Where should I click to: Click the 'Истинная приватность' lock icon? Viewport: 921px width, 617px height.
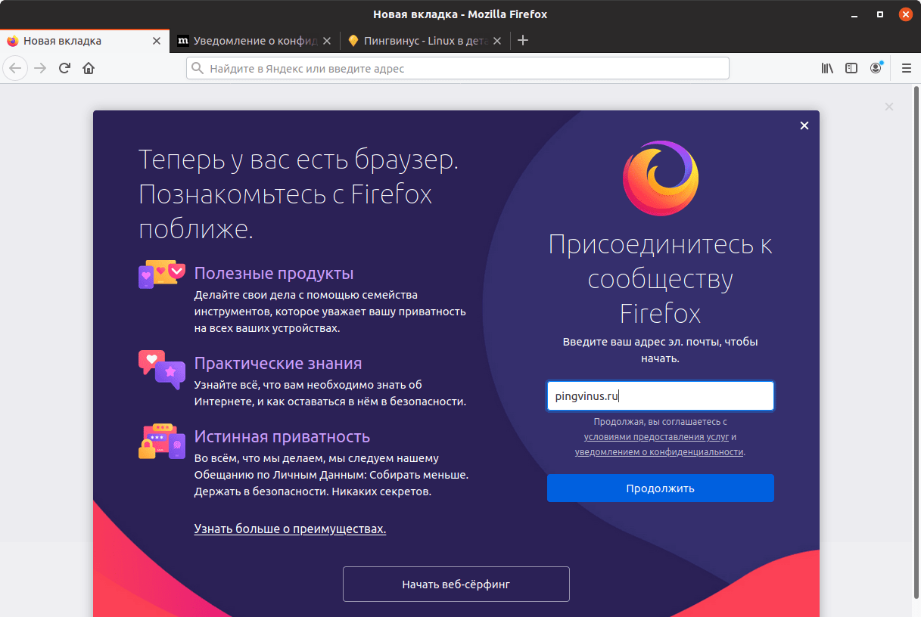point(162,441)
